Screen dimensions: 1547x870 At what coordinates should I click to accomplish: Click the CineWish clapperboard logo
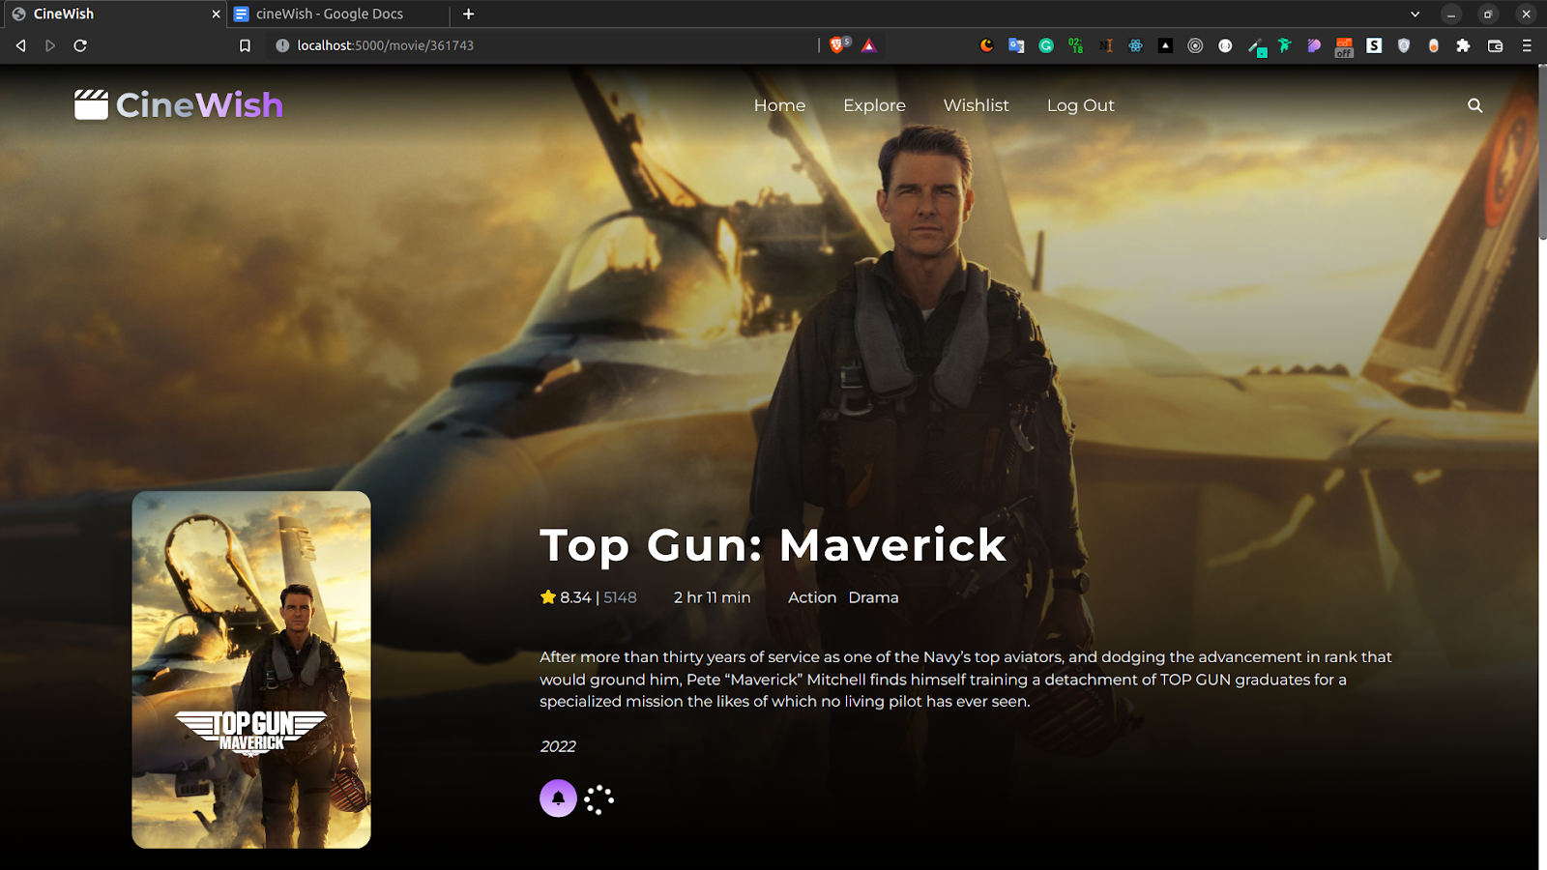(92, 104)
